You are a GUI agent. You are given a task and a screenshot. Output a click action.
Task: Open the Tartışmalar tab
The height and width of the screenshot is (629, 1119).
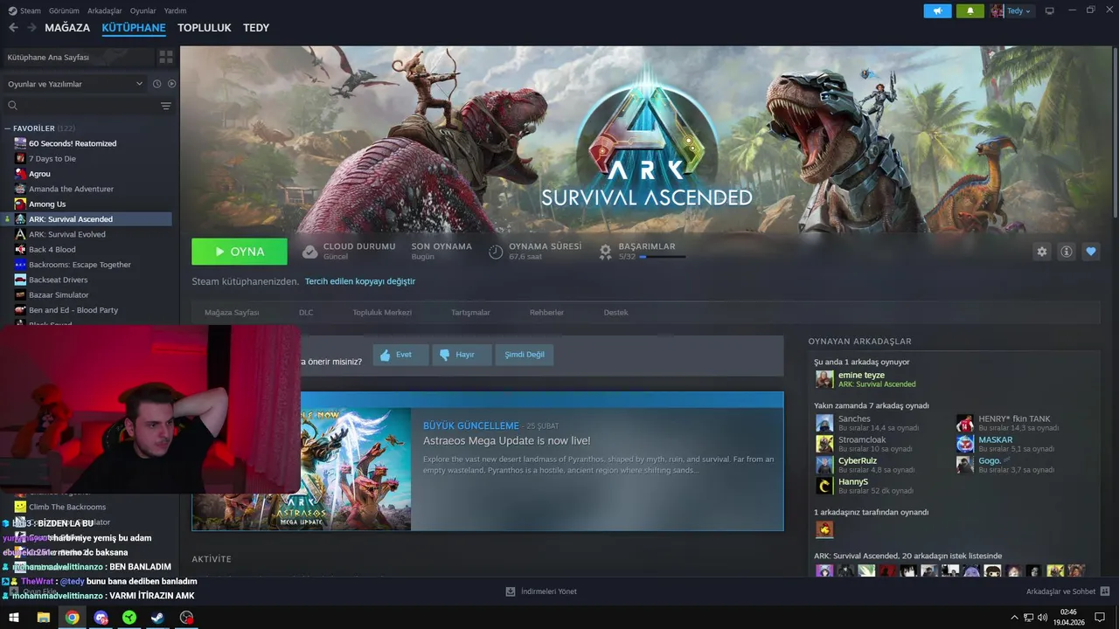pyautogui.click(x=470, y=312)
